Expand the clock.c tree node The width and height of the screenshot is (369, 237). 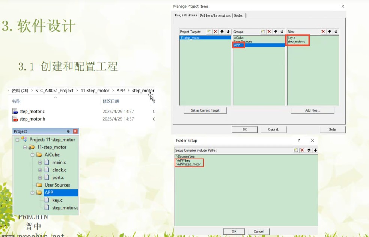pyautogui.click(x=40, y=170)
